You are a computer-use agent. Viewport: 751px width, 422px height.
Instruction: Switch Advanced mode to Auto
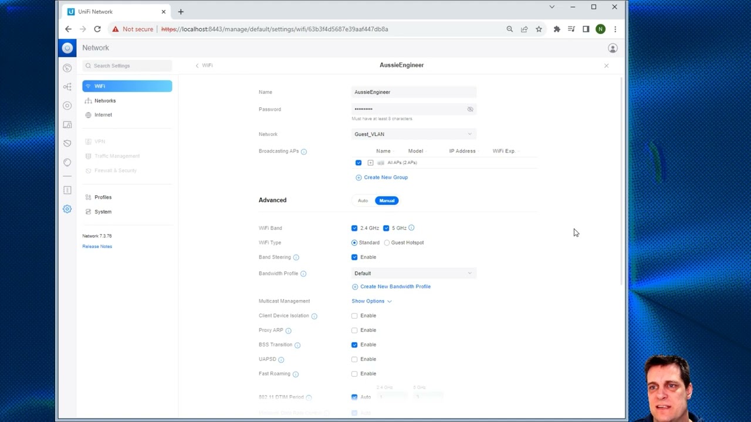point(363,200)
